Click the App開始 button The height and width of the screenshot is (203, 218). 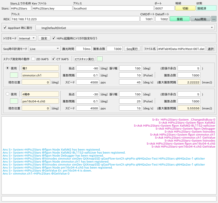[x=200, y=19]
